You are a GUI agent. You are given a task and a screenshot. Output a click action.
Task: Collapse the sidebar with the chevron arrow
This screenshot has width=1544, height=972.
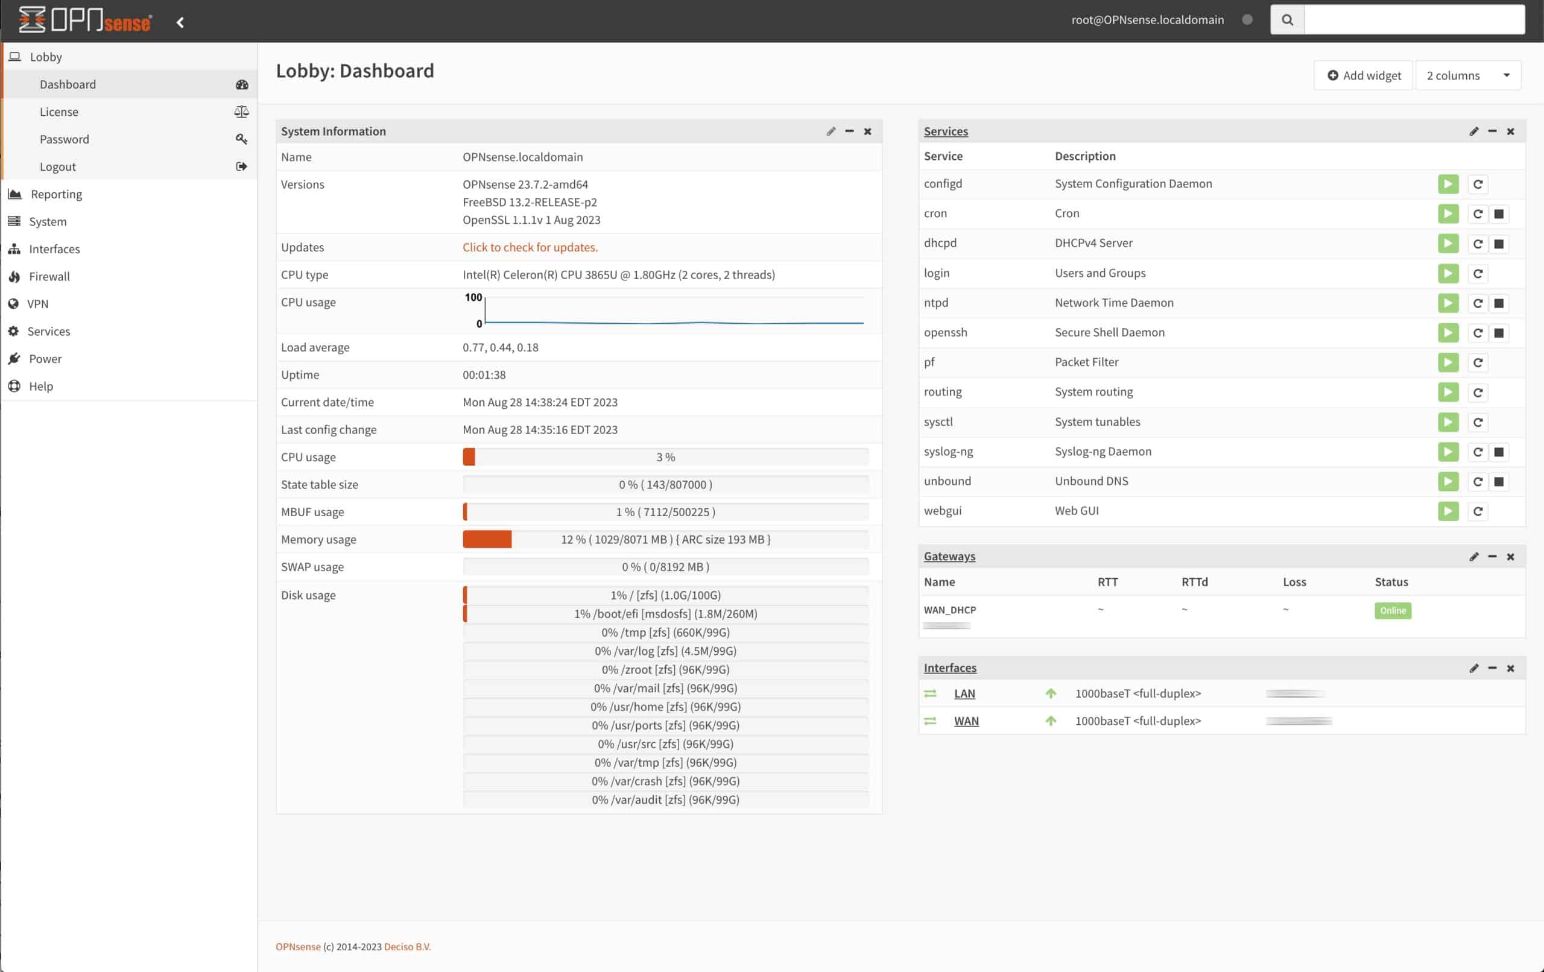pyautogui.click(x=180, y=21)
